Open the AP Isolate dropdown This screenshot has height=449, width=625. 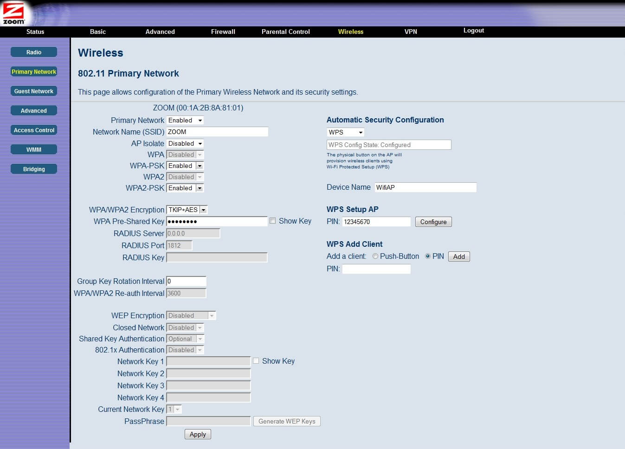pos(185,144)
